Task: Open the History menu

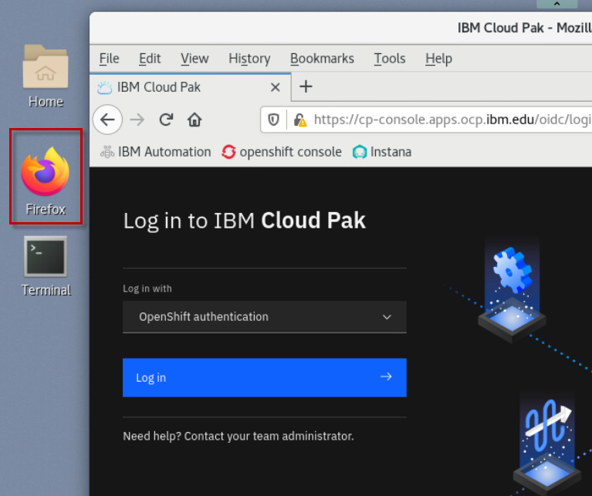Action: click(249, 59)
